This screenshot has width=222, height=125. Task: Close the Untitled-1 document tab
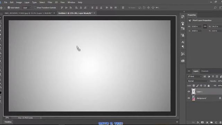pos(94,13)
